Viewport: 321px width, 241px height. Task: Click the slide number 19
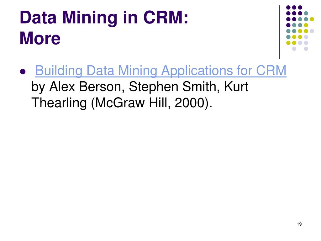pos(299,224)
